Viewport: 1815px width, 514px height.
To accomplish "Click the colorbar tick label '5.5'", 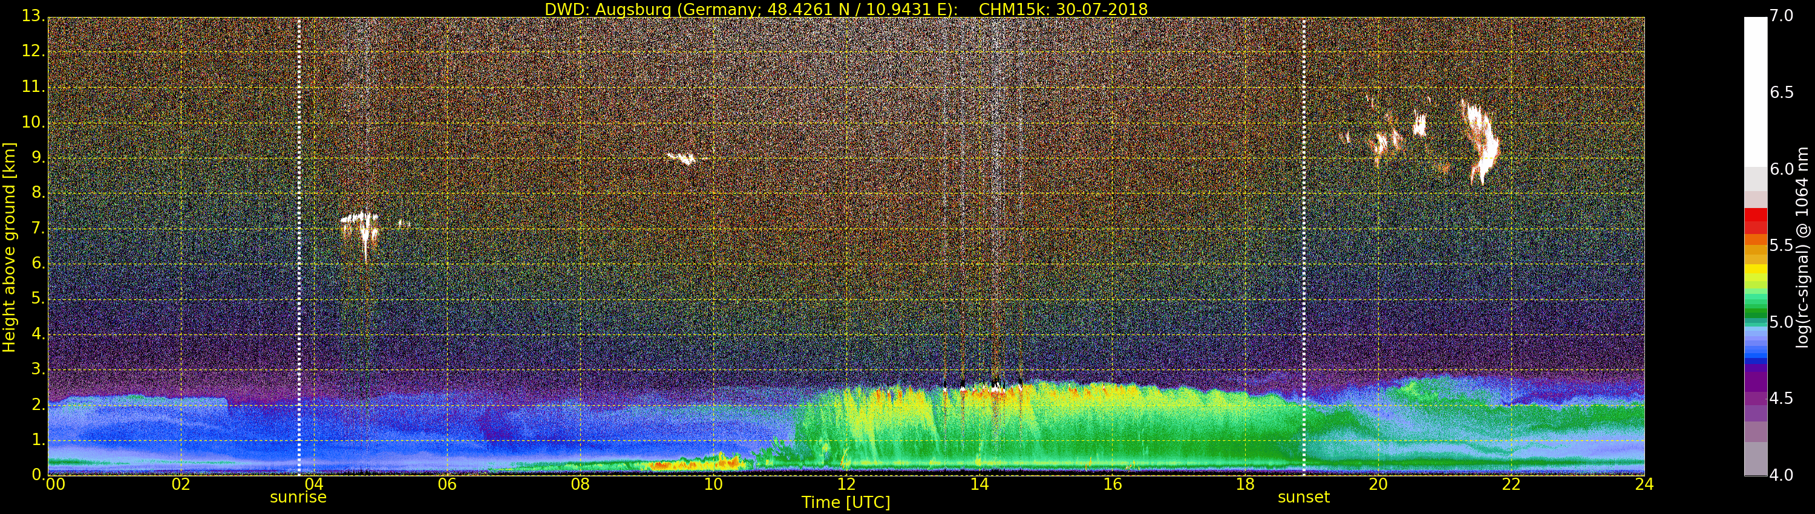I will (1781, 245).
